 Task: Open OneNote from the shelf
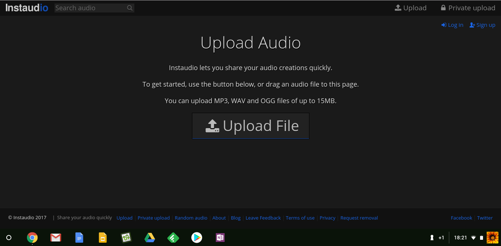pos(220,238)
